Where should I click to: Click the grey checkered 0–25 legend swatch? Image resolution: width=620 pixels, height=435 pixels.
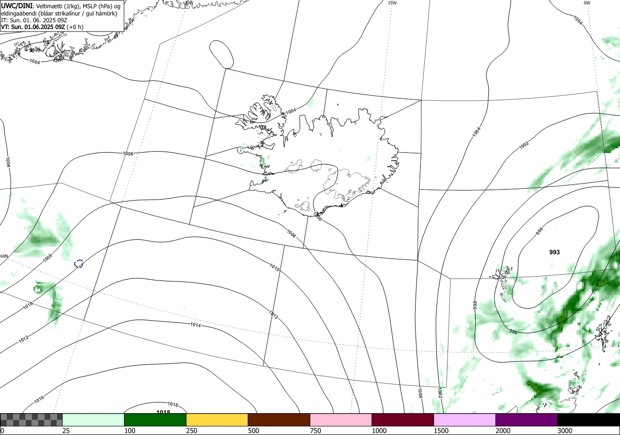[x=31, y=419]
